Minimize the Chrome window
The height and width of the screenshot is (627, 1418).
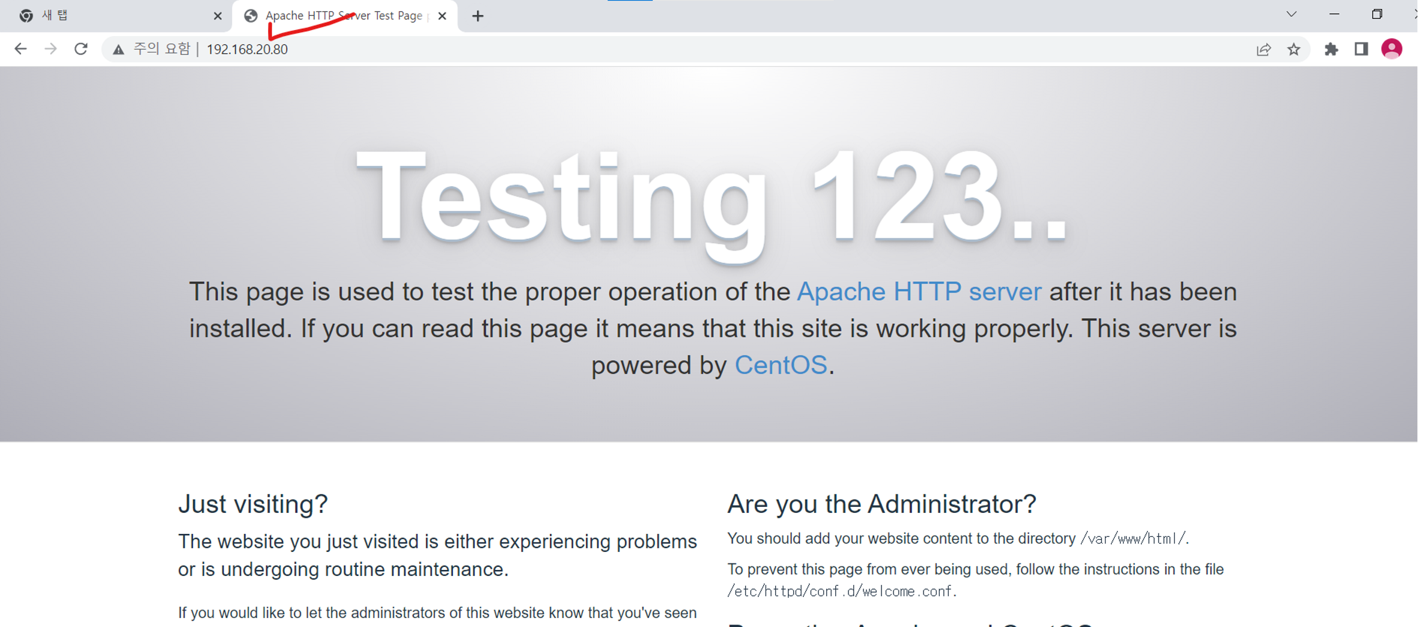point(1334,14)
